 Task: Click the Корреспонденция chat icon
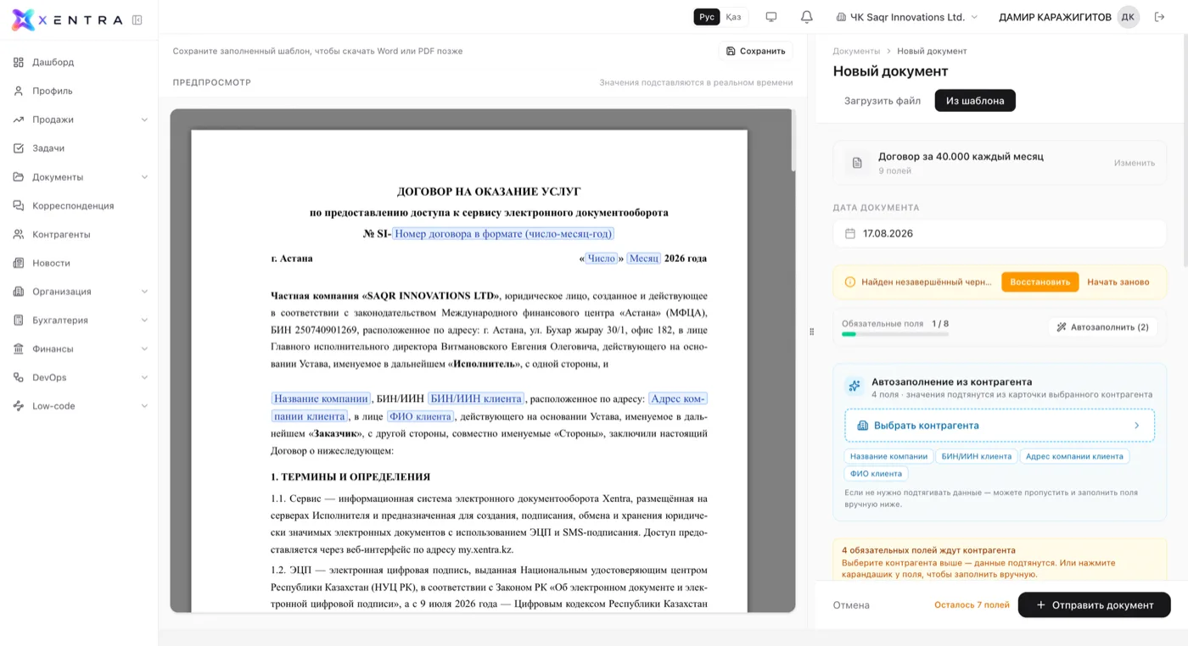pyautogui.click(x=19, y=206)
